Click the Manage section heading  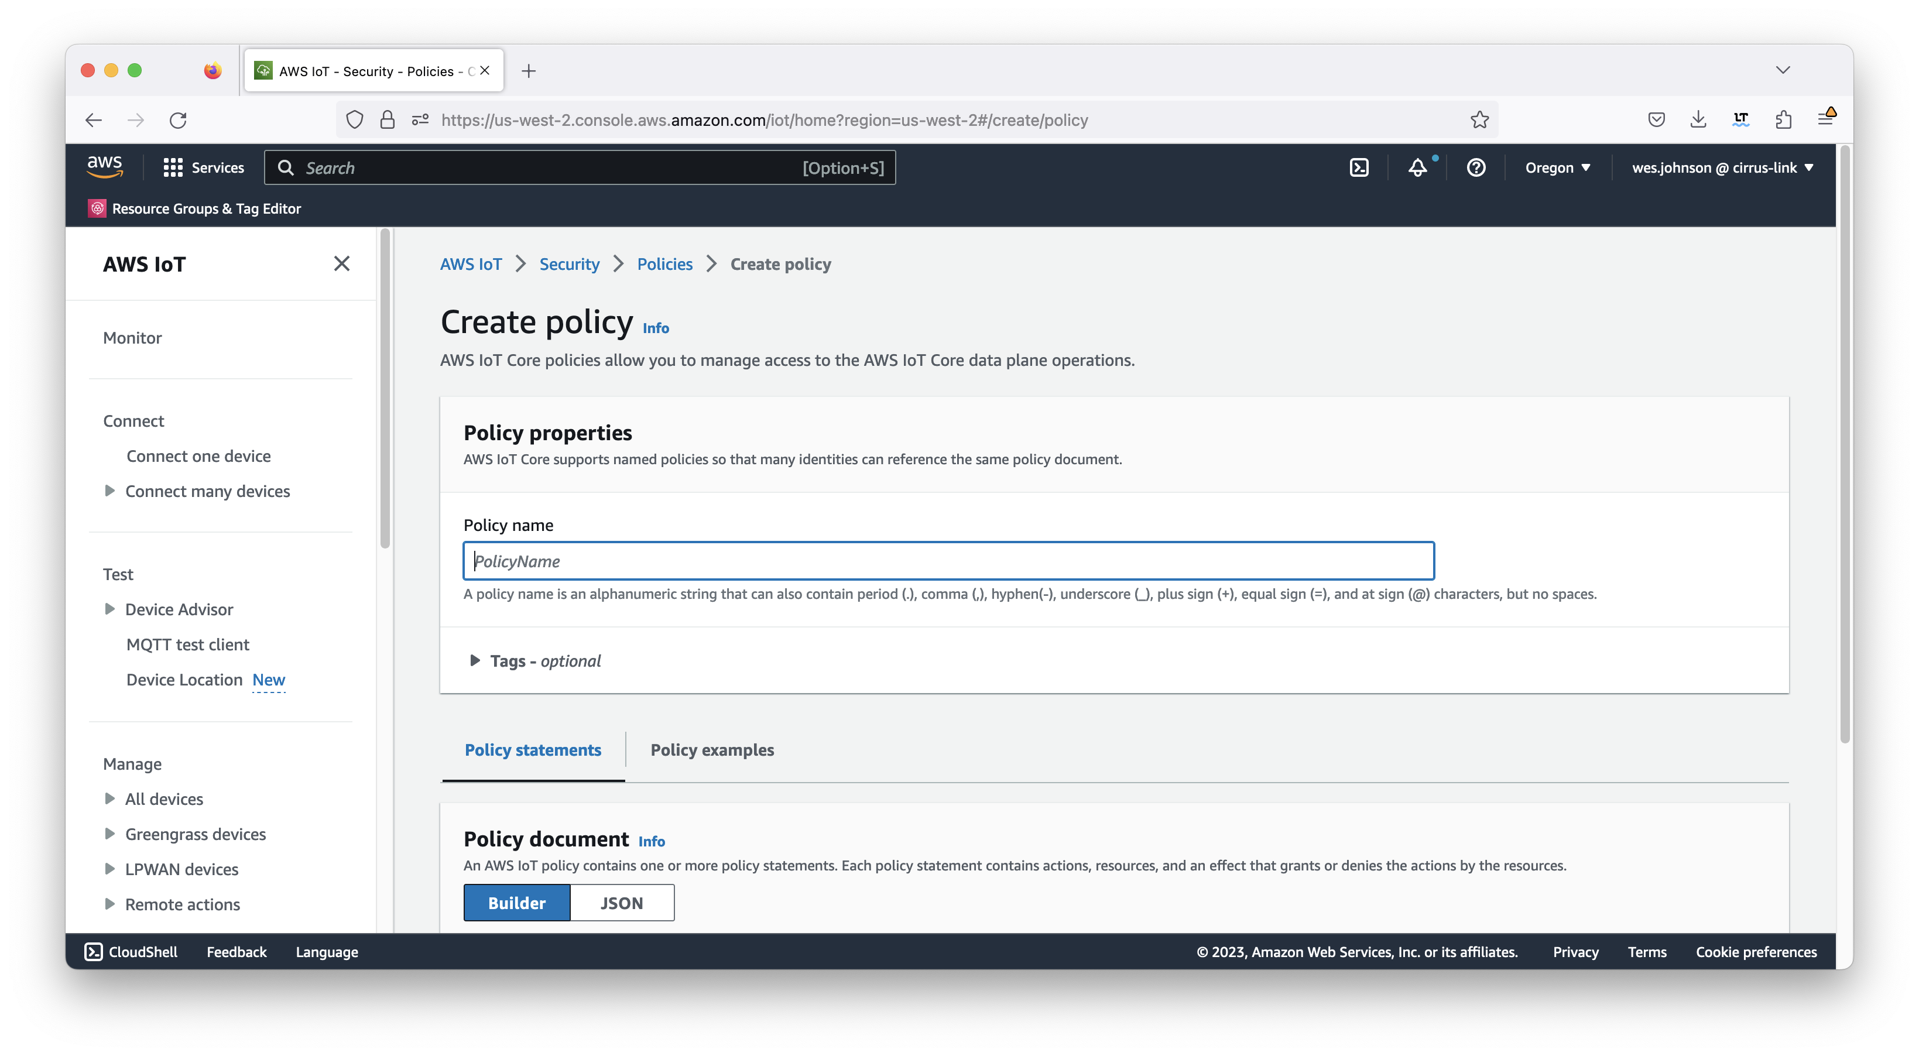[x=133, y=763]
